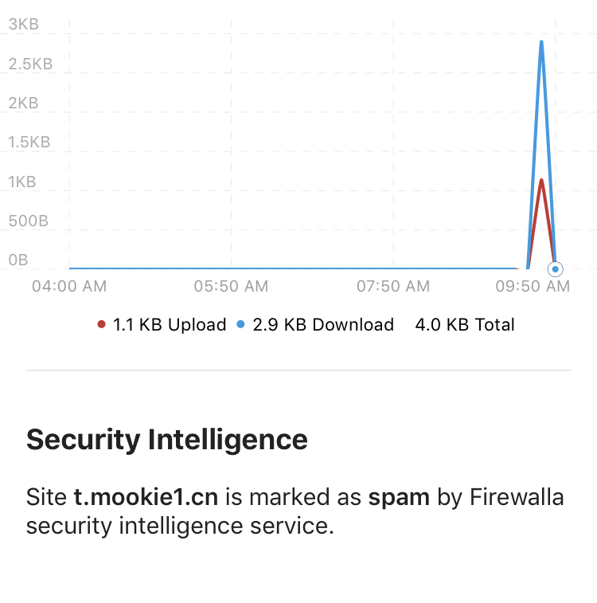Click the 1.5KB y-axis label
The width and height of the screenshot is (597, 603).
(x=29, y=143)
